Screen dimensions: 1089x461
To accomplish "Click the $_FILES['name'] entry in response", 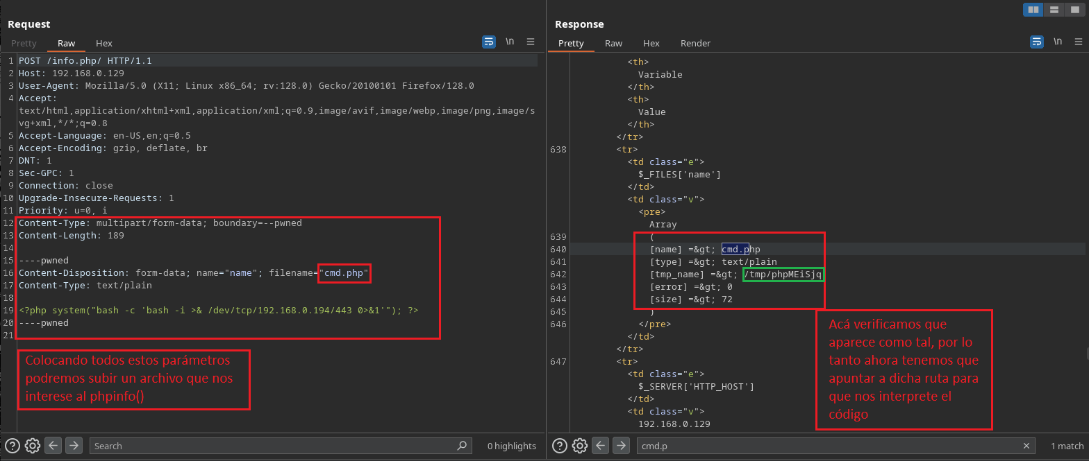I will [679, 174].
